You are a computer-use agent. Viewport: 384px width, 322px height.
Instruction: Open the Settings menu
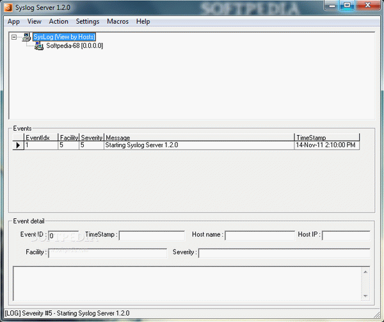[88, 22]
